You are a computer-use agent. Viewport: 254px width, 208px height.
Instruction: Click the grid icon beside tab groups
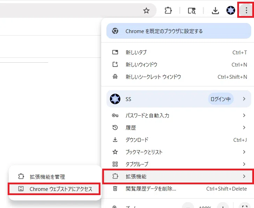[x=115, y=164]
